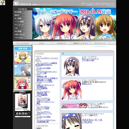Open 製品情報 in the CONTENTS menu
129x129 pixels.
point(22,12)
